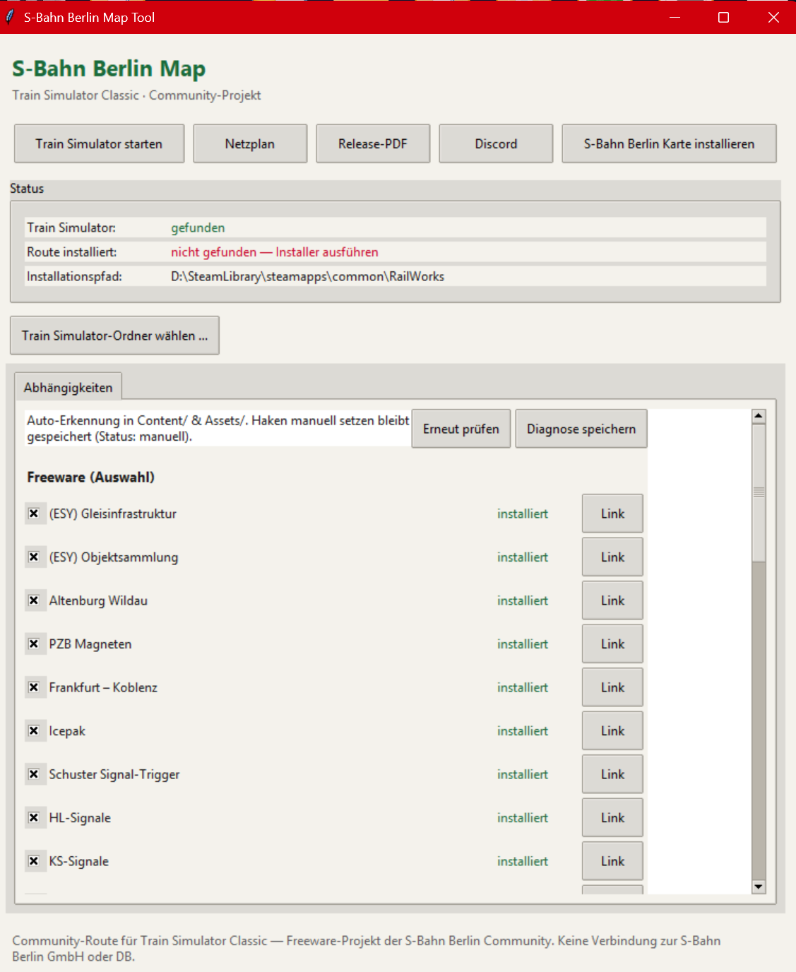Screen dimensions: 796x972
Task: Select the Abhängigkeiten tab
Action: point(68,387)
